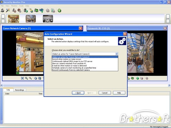171x128 pixels.
Task: Select the store camera thumbnail
Action: point(13,19)
